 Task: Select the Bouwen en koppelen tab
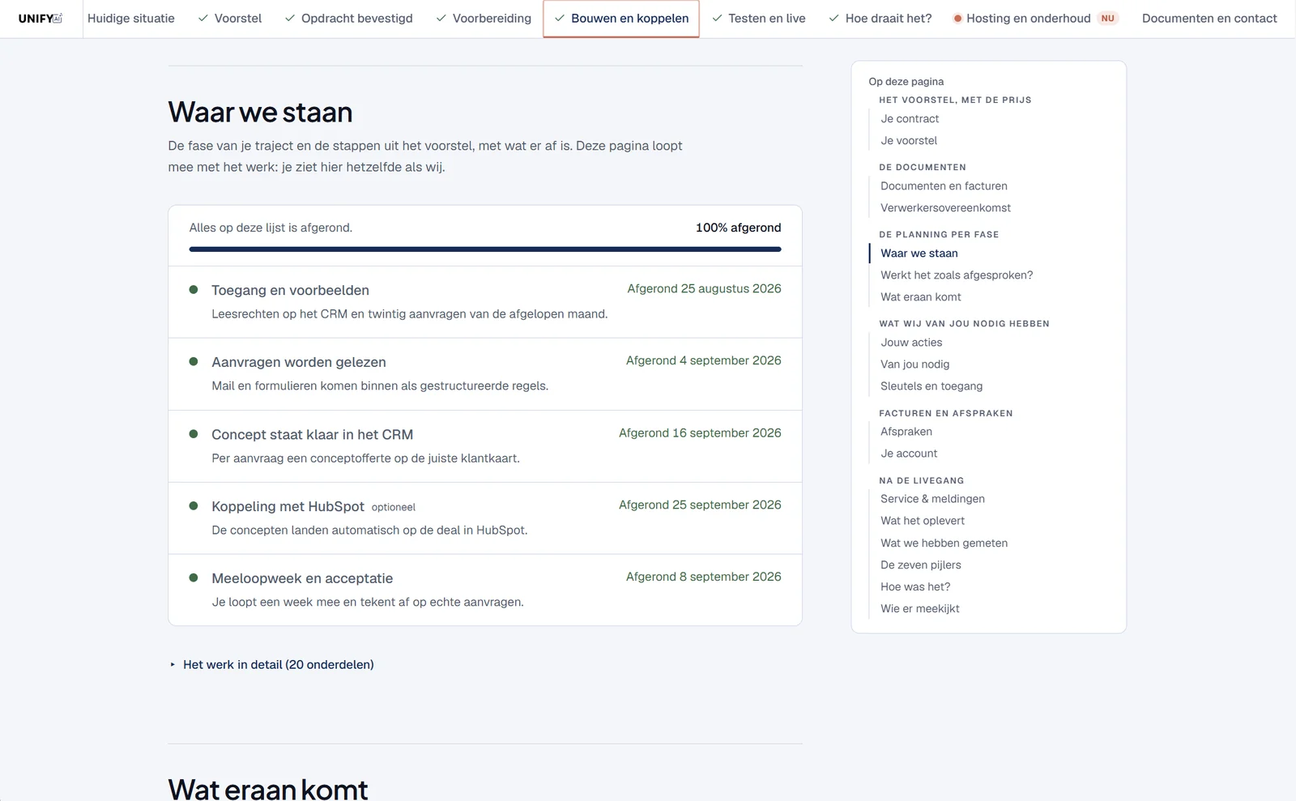pyautogui.click(x=621, y=18)
